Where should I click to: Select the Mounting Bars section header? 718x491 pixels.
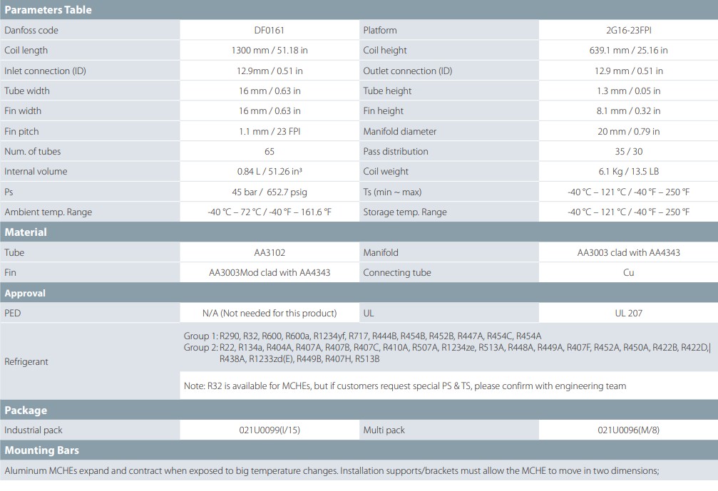[41, 450]
